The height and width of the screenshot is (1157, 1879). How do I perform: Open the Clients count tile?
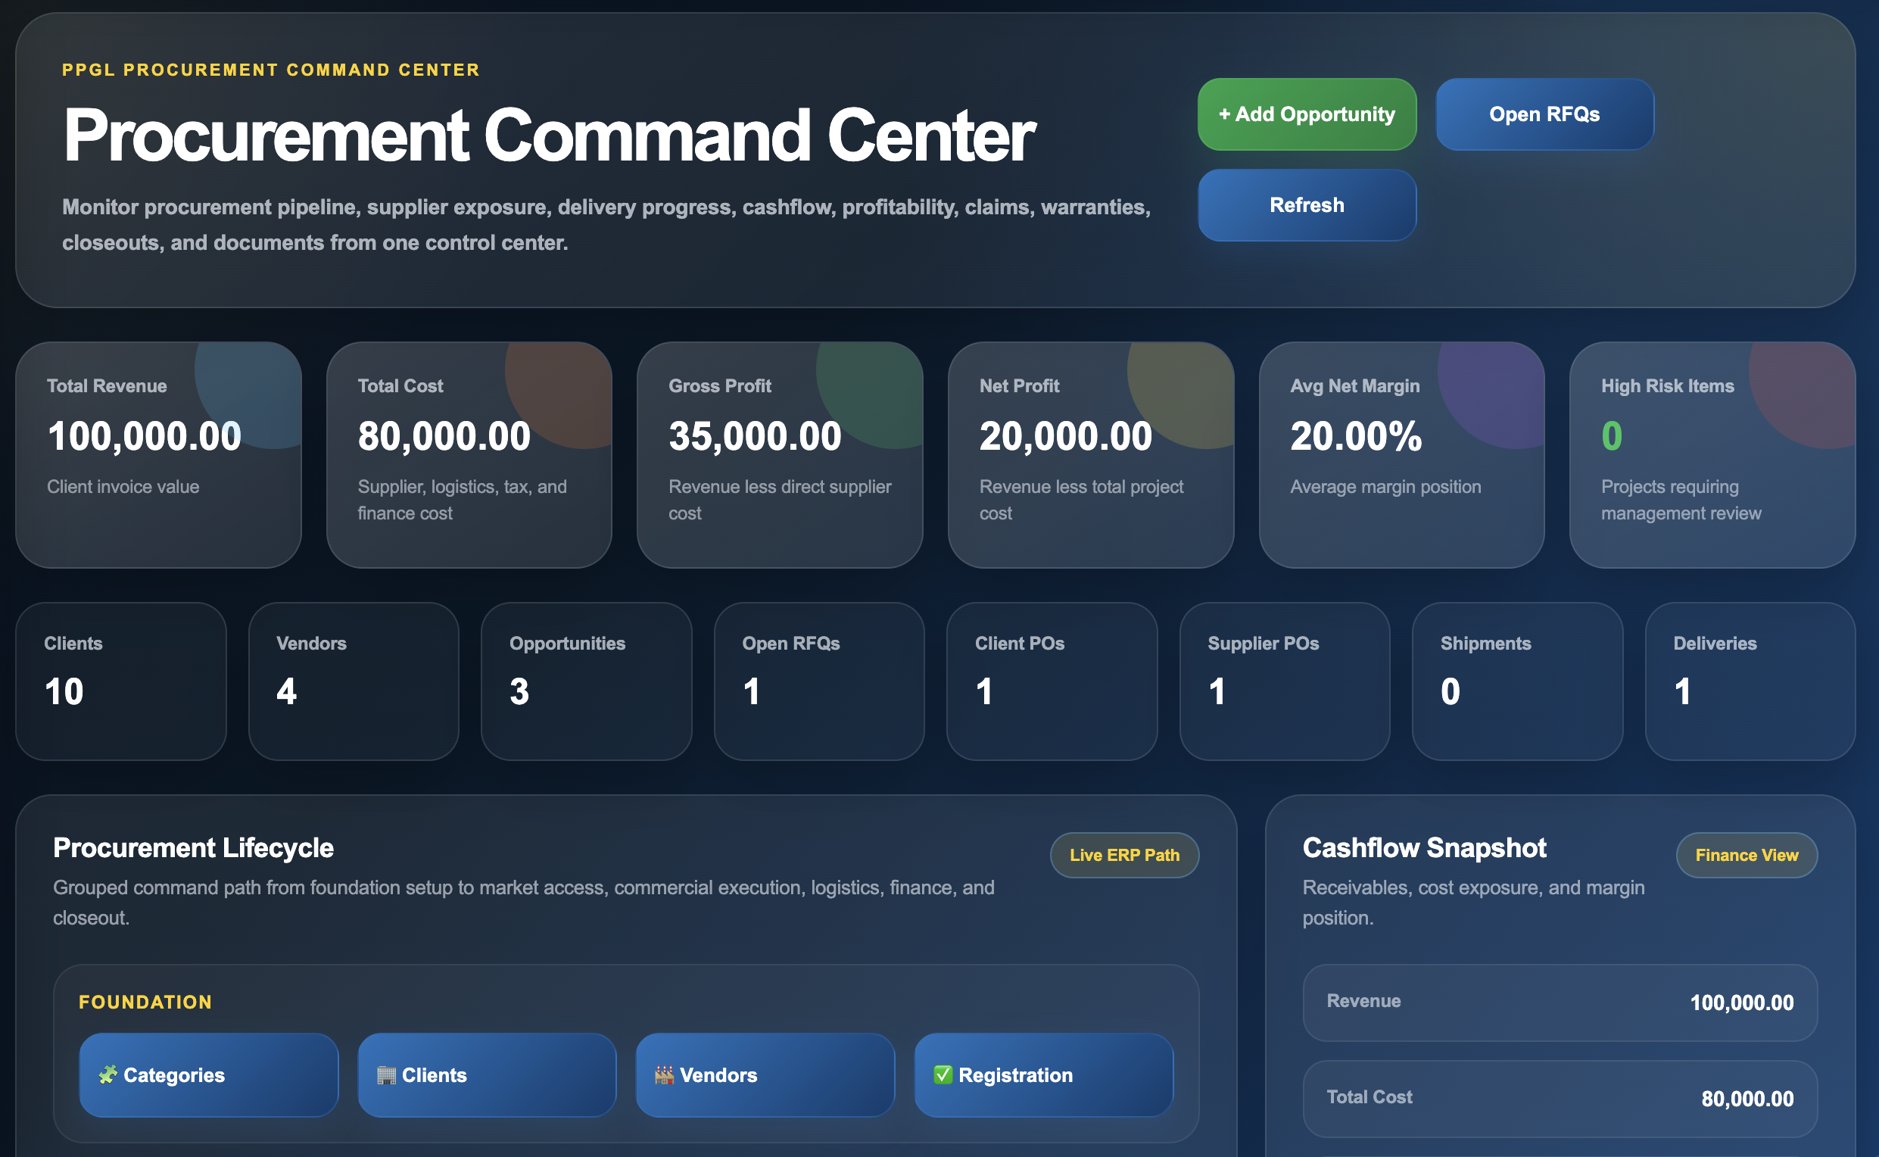(x=121, y=681)
